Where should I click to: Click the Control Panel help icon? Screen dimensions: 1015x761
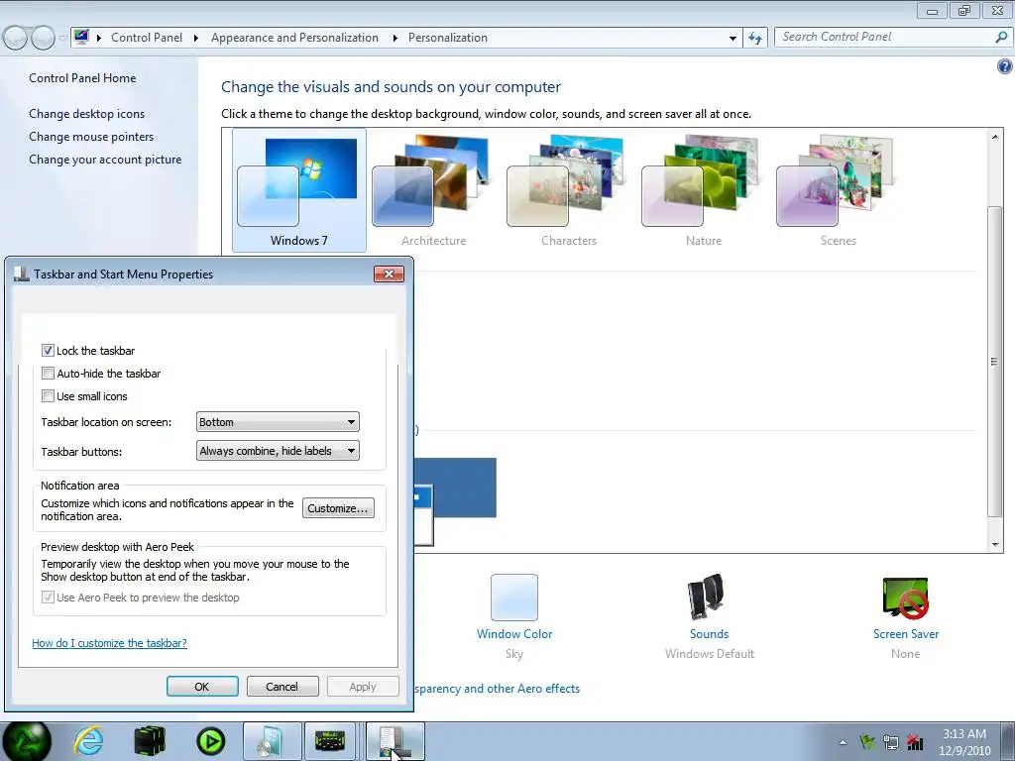1005,66
